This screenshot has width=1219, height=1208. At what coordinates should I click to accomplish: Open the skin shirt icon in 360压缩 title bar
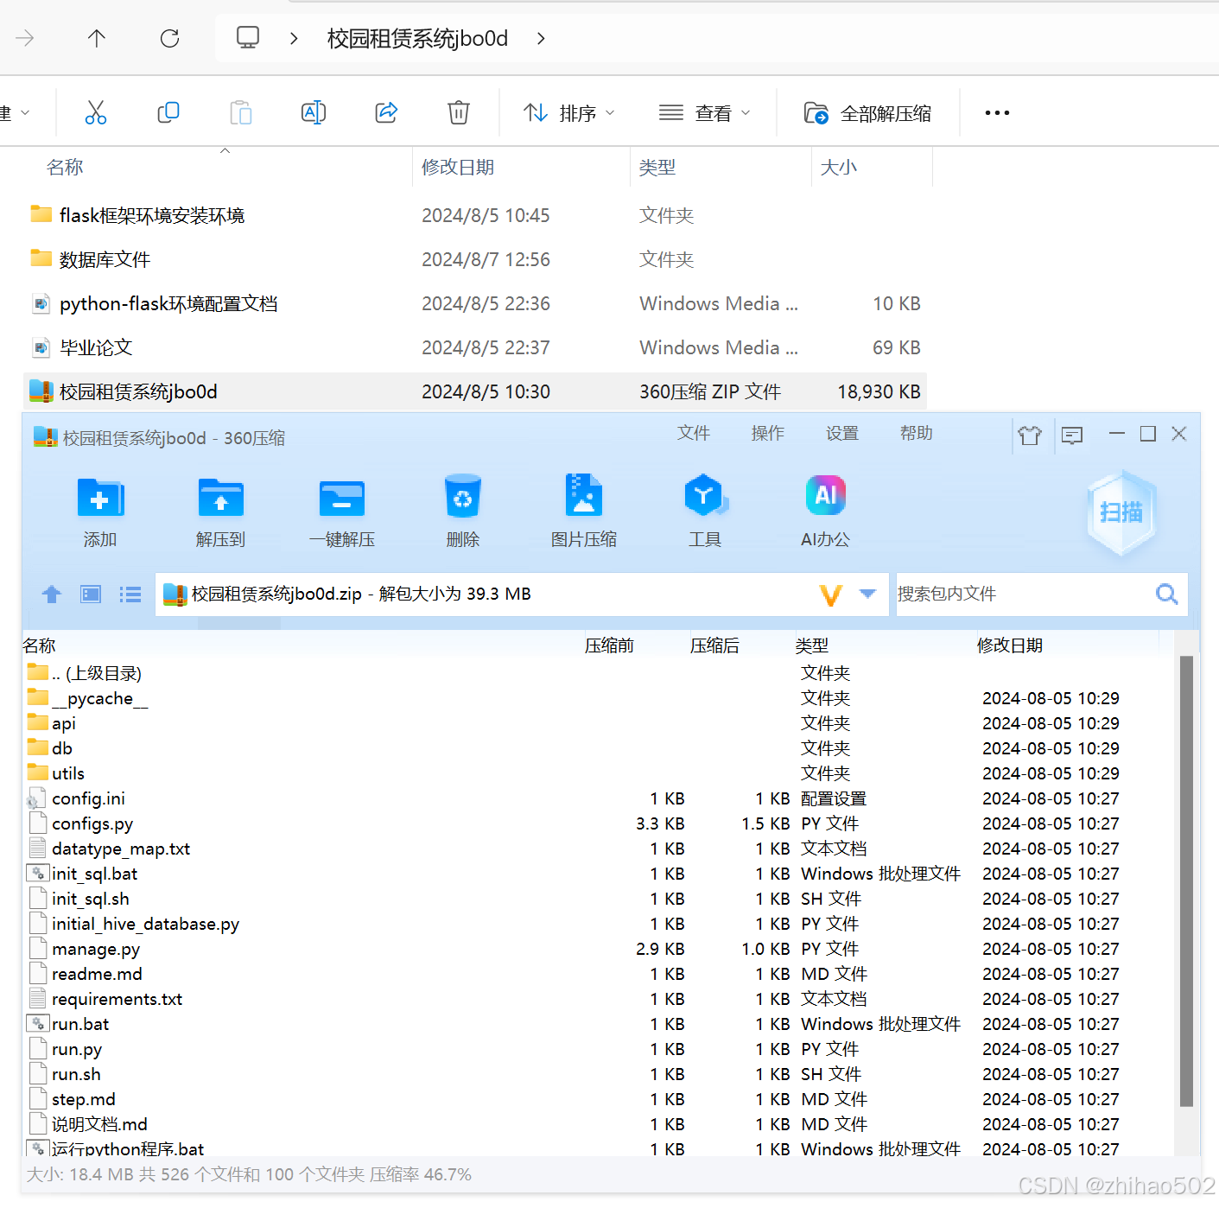(1030, 435)
